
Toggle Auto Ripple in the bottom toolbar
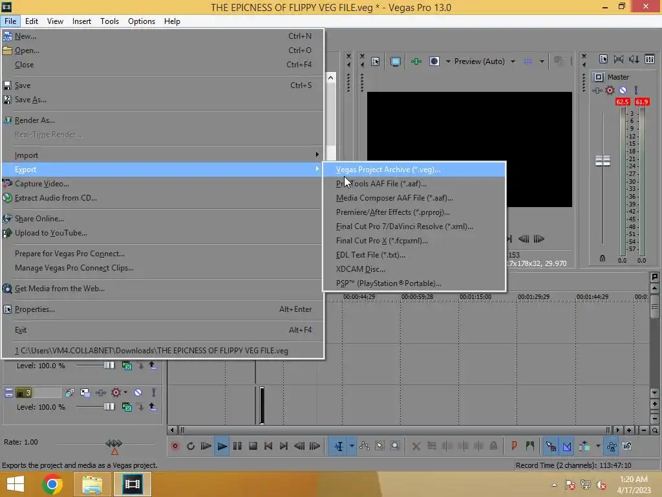[584, 446]
